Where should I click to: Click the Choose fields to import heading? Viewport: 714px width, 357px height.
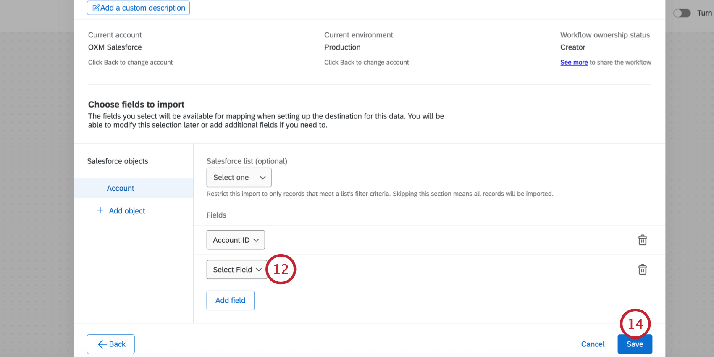coord(136,104)
